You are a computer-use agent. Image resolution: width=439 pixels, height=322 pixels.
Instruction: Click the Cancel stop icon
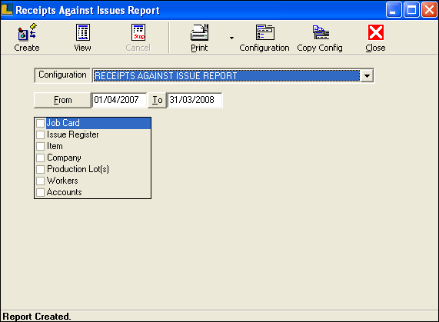(138, 32)
